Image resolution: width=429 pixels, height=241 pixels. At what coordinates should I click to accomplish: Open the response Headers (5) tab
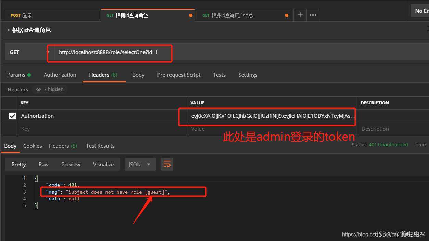pos(63,146)
